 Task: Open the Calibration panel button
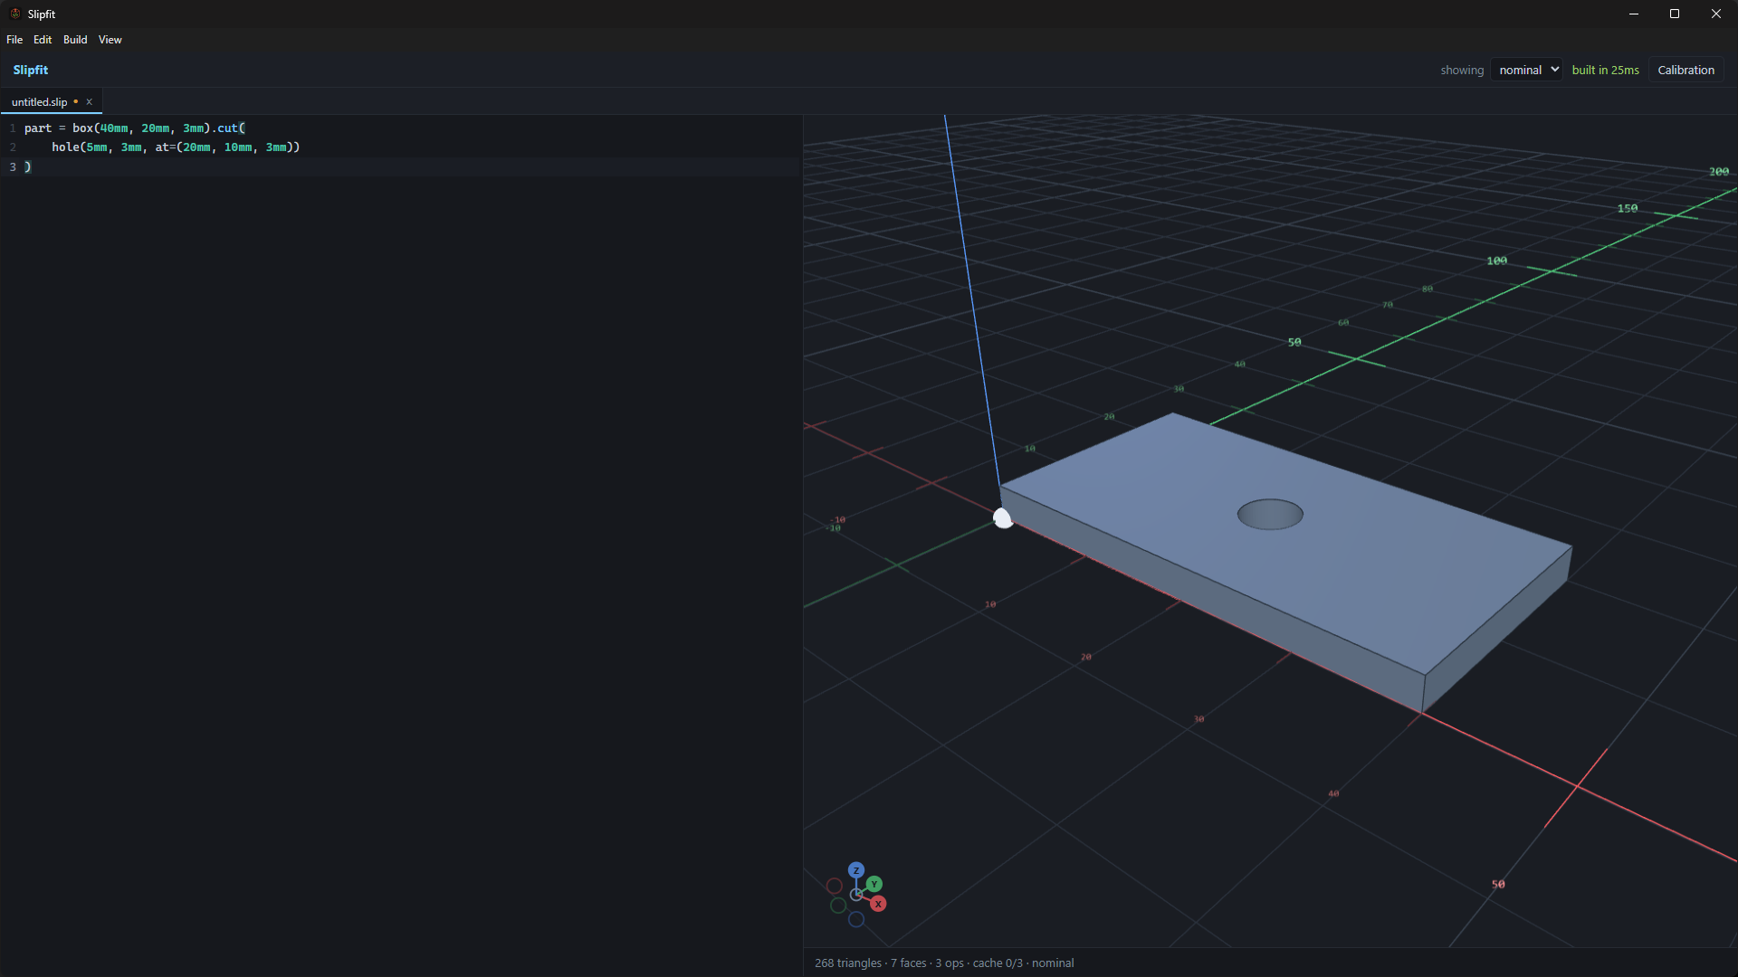(1685, 70)
